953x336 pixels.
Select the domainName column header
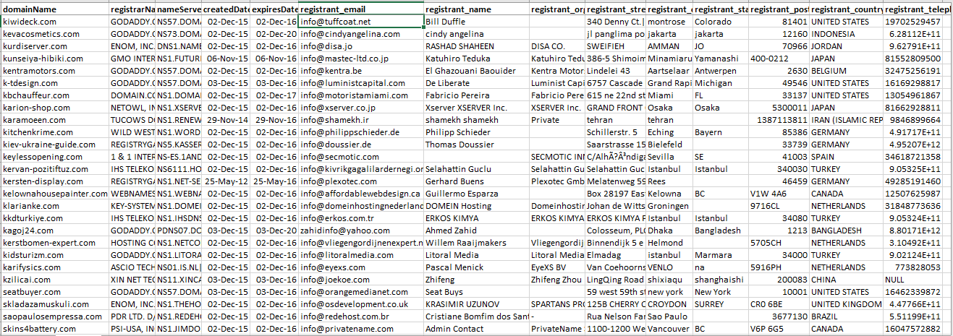point(55,9)
